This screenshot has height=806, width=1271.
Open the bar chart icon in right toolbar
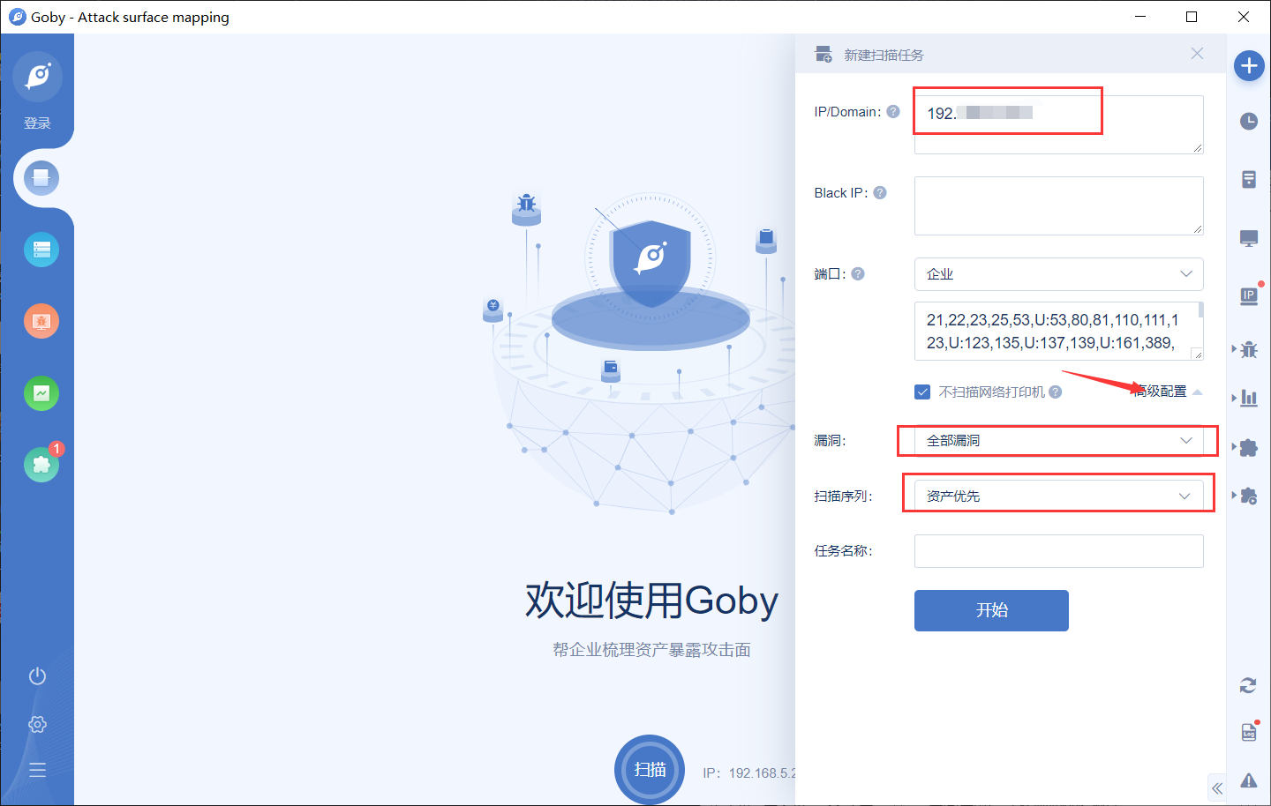pyautogui.click(x=1249, y=398)
